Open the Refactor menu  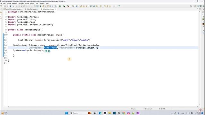coord(14,4)
